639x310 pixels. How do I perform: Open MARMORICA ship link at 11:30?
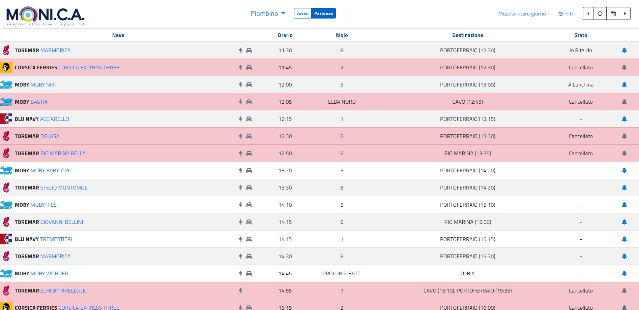[x=56, y=50]
